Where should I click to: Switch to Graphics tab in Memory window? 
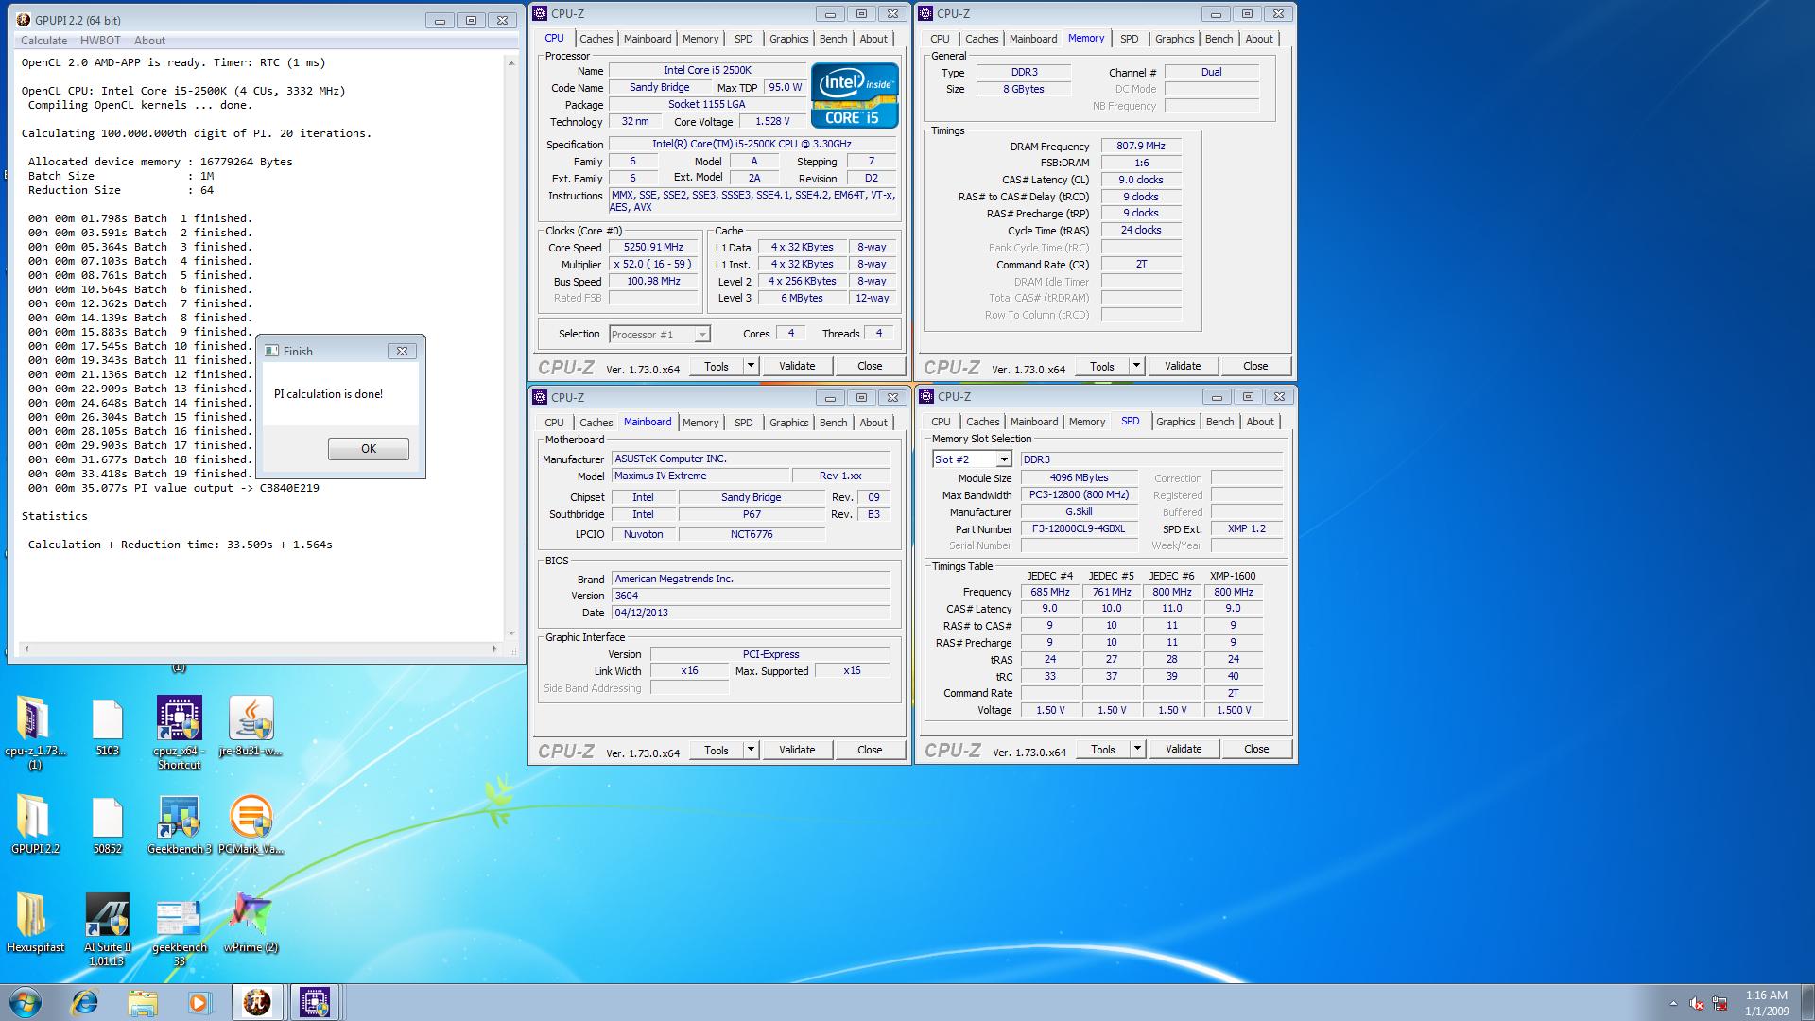(1174, 39)
